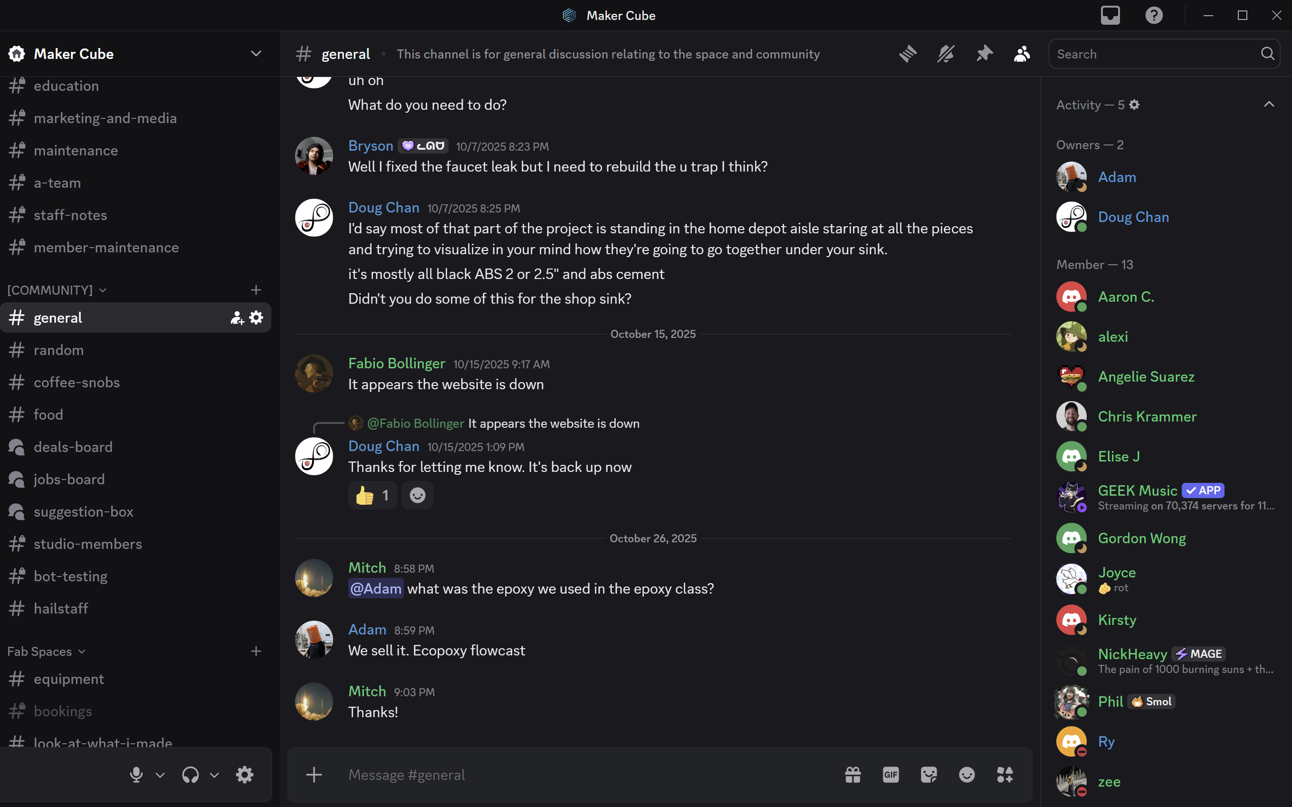Open the gift menu in the message bar
This screenshot has width=1292, height=807.
point(853,774)
